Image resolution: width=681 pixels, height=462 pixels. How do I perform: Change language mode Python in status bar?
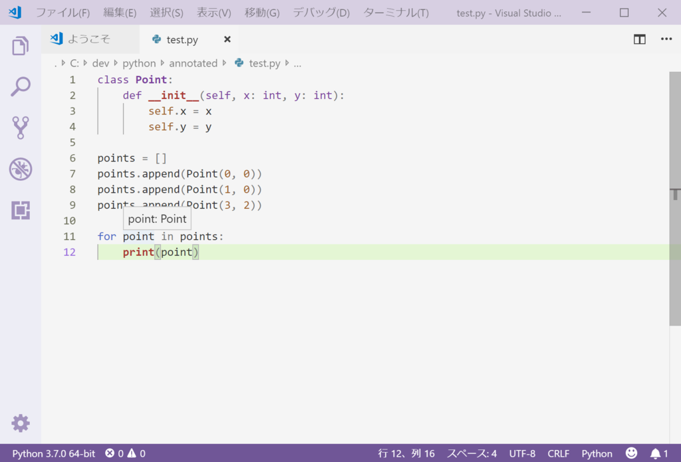click(x=597, y=454)
